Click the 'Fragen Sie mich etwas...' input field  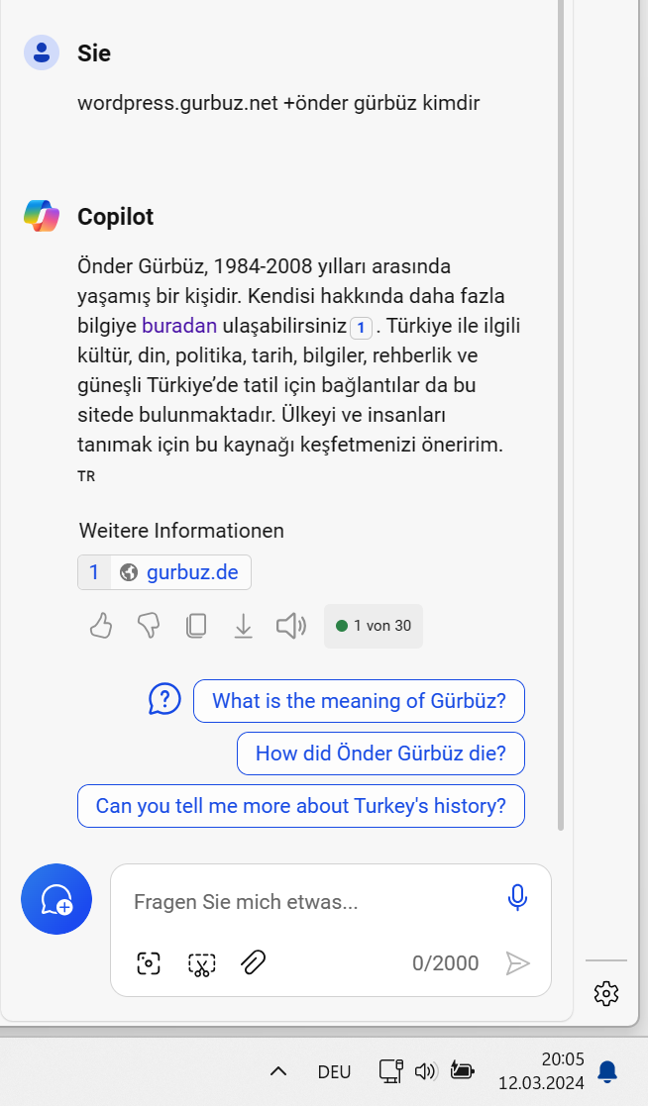coord(307,902)
